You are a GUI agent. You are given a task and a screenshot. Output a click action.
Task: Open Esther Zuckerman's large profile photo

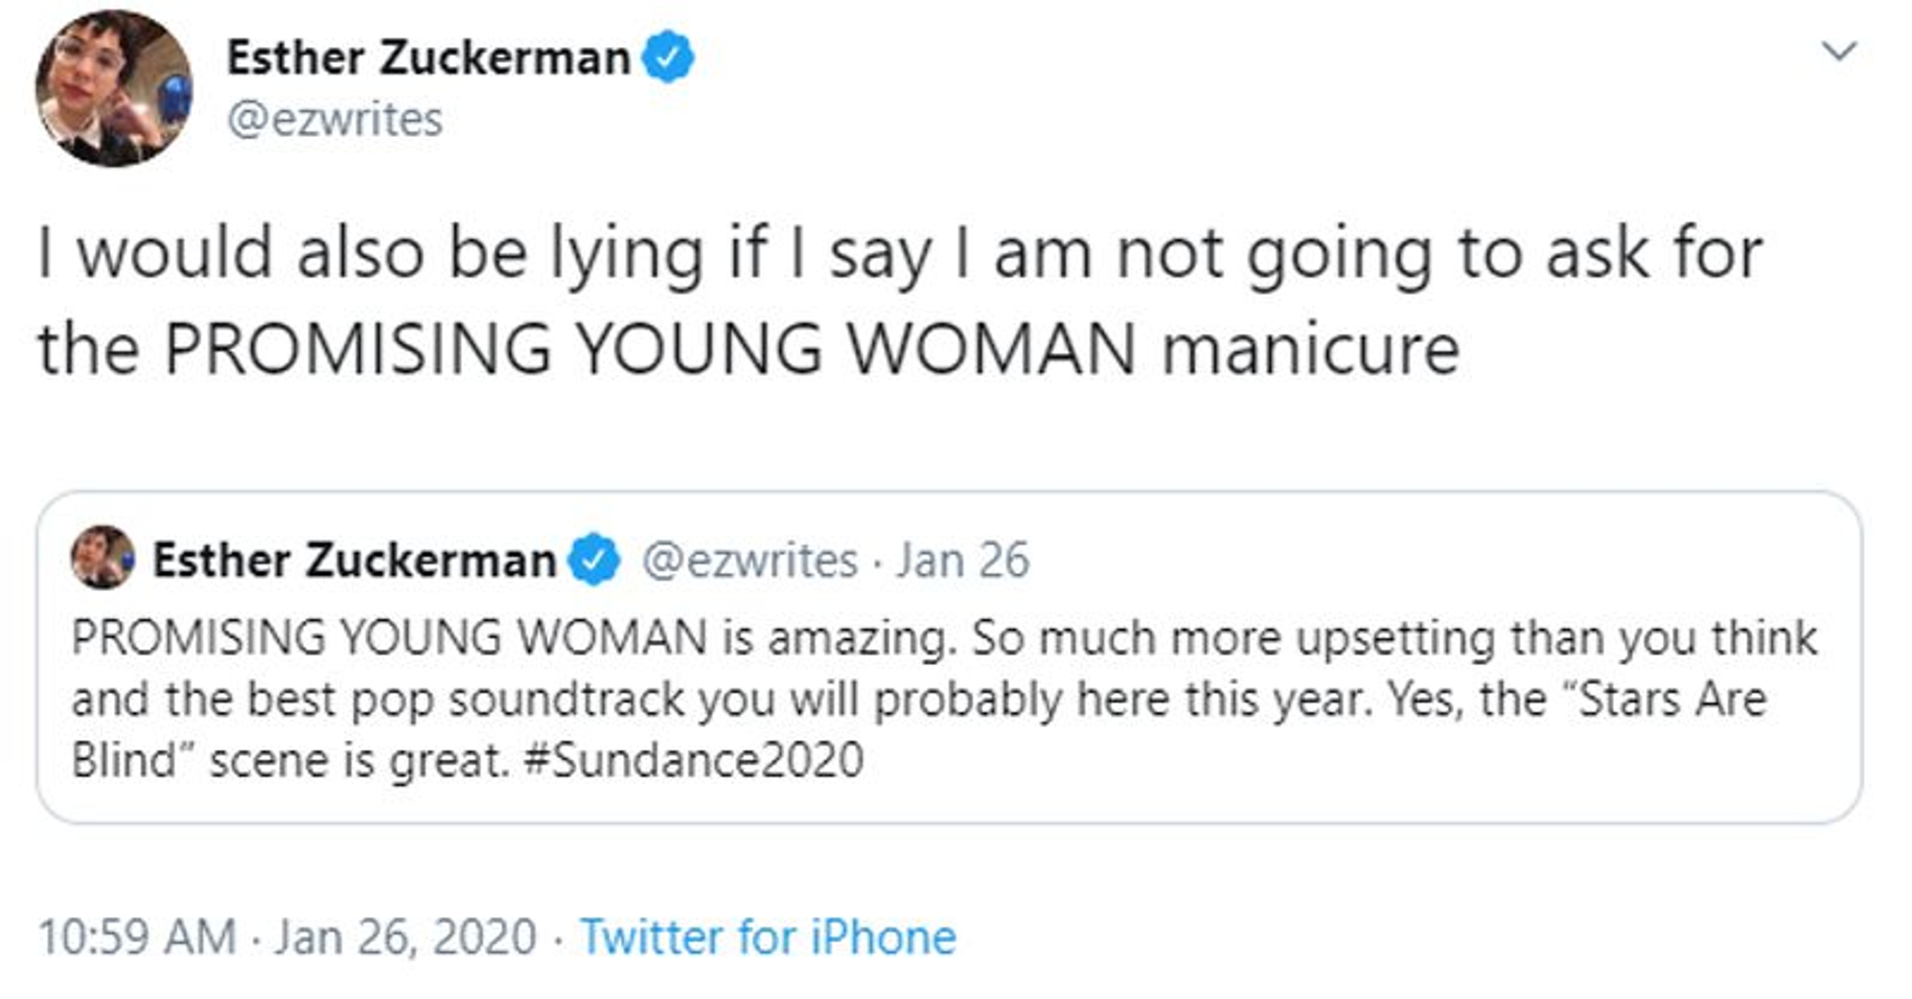[114, 88]
